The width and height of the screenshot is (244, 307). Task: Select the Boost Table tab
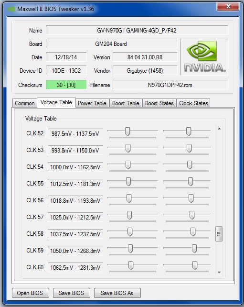[x=126, y=103]
